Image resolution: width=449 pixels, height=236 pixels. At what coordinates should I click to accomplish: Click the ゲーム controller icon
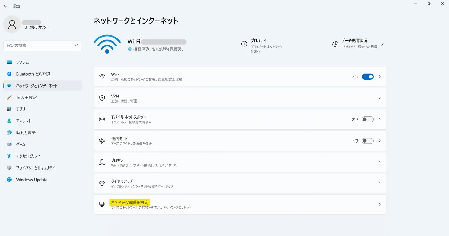point(9,144)
